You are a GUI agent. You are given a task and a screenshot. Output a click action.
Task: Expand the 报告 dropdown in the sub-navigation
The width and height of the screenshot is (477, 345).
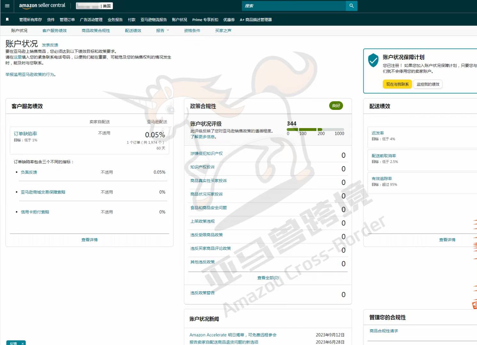pyautogui.click(x=163, y=31)
